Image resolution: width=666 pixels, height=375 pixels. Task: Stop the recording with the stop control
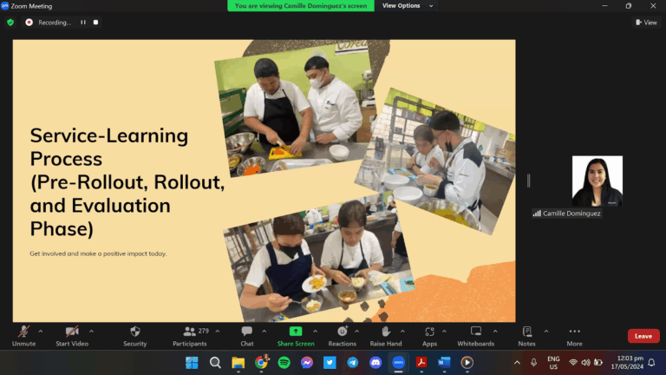[95, 23]
